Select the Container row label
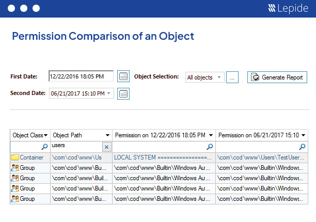The height and width of the screenshot is (222, 316). pyautogui.click(x=31, y=157)
